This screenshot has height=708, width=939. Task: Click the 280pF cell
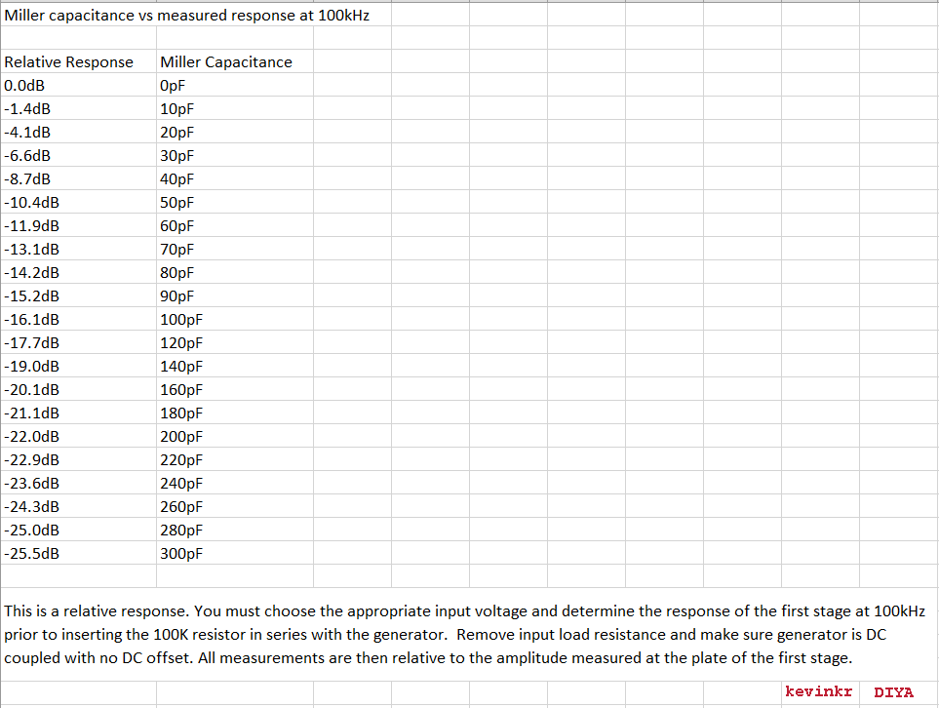pos(235,529)
